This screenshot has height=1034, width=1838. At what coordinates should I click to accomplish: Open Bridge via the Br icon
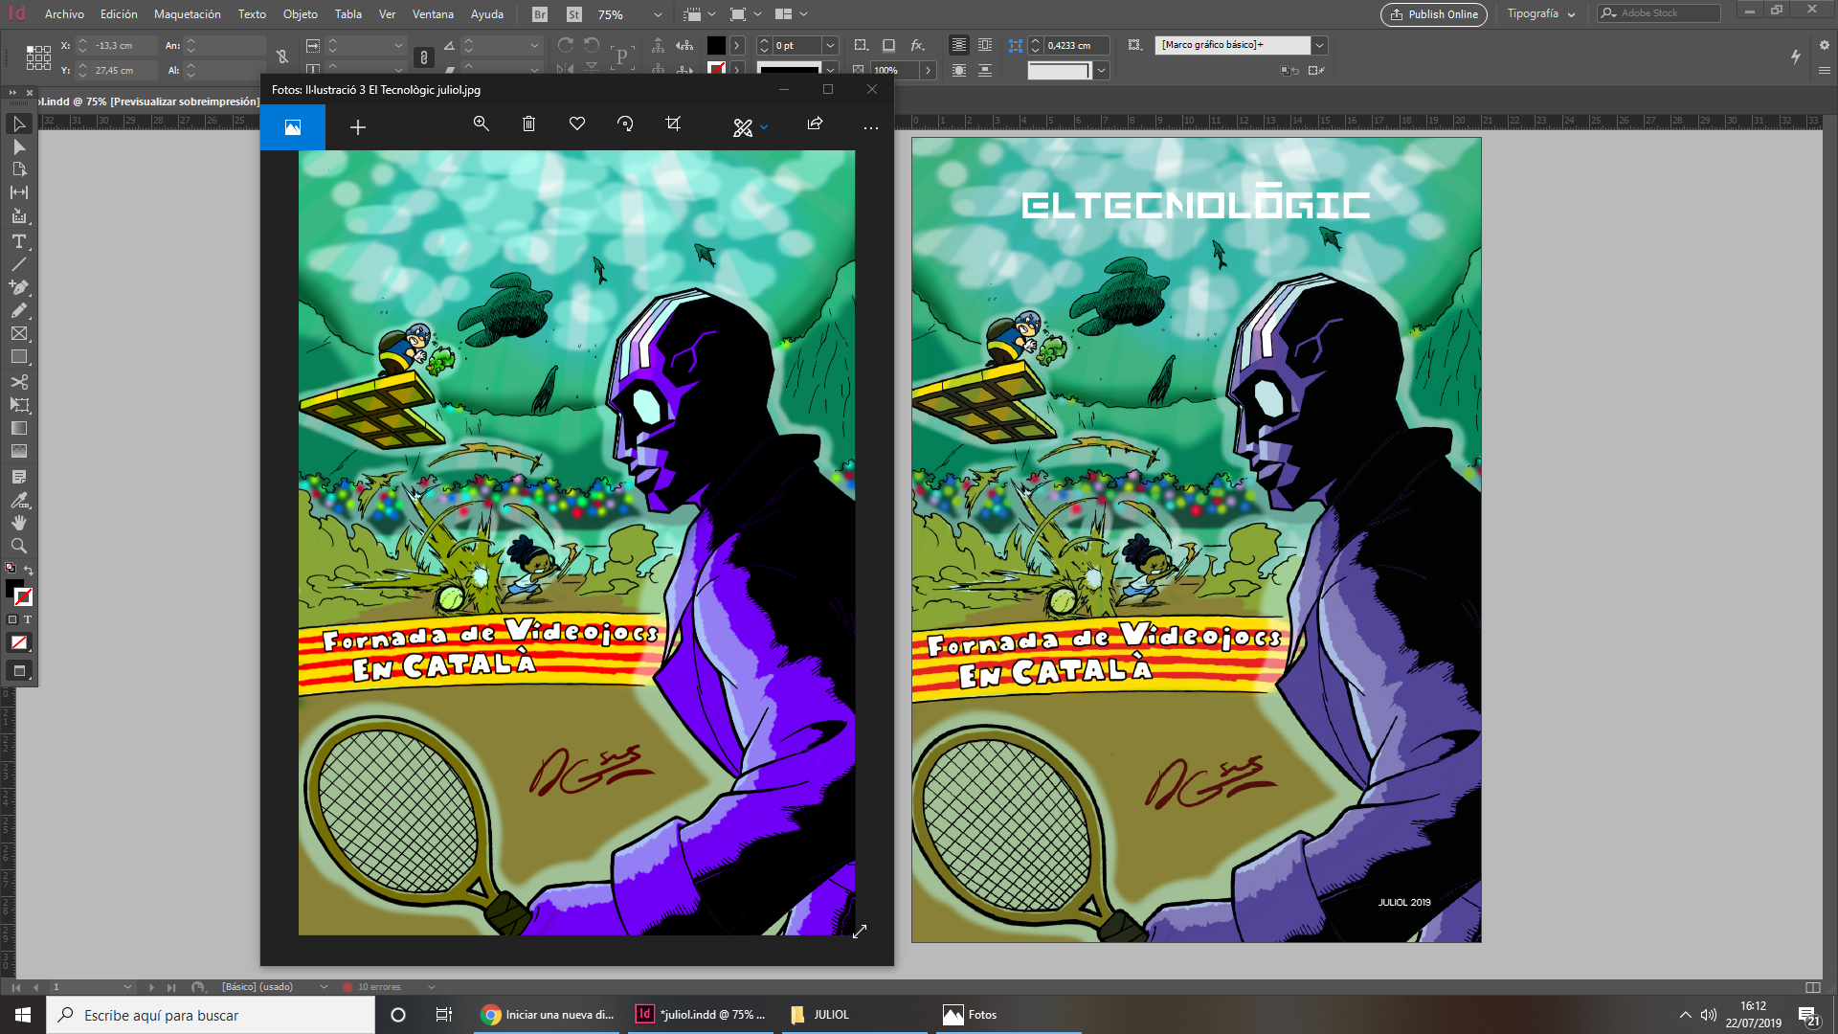coord(540,14)
